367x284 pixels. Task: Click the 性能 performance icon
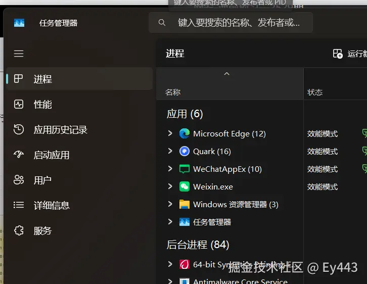point(19,104)
